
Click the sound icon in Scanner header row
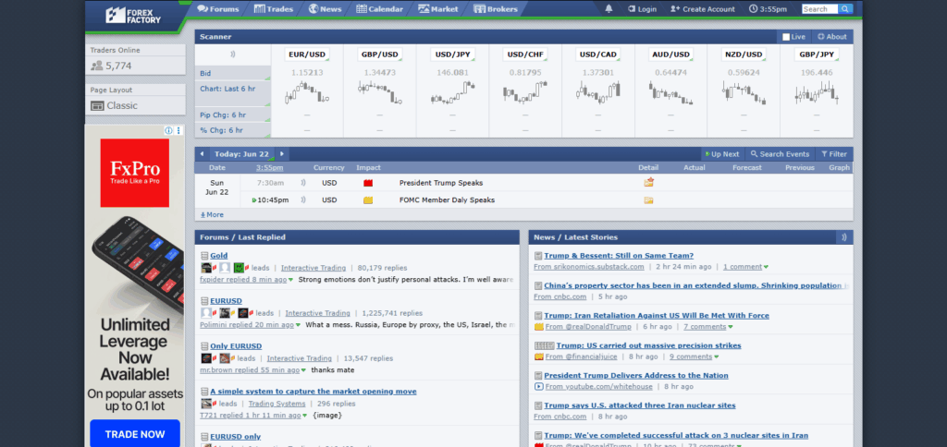point(232,54)
